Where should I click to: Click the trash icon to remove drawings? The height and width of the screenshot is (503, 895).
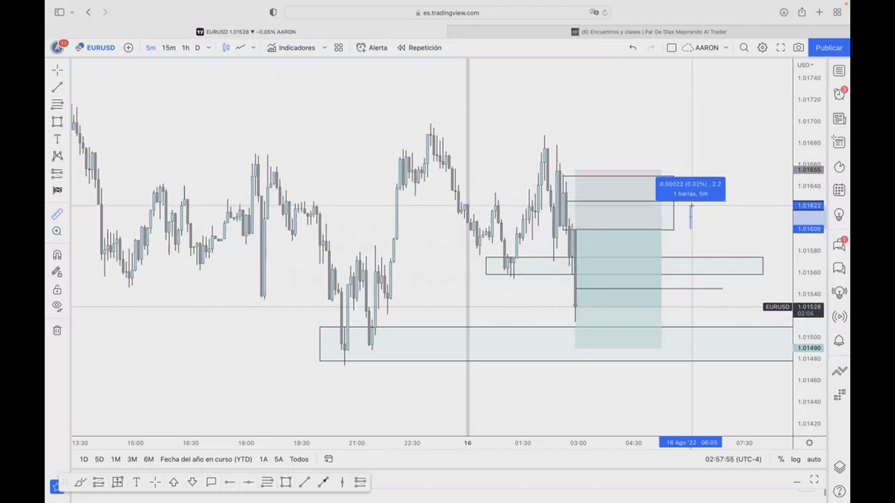pyautogui.click(x=57, y=330)
